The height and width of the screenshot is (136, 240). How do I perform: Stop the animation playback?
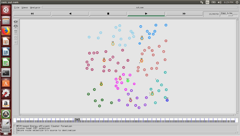108,14
